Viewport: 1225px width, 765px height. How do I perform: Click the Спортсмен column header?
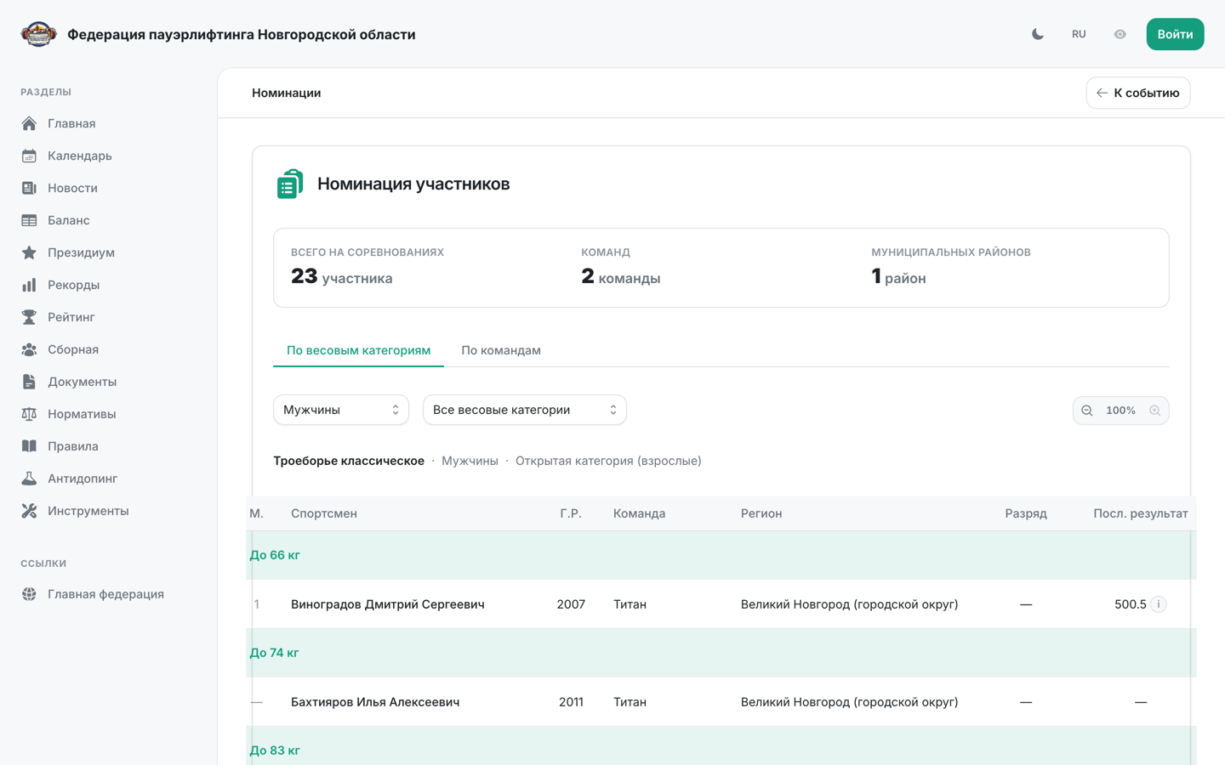pyautogui.click(x=324, y=513)
